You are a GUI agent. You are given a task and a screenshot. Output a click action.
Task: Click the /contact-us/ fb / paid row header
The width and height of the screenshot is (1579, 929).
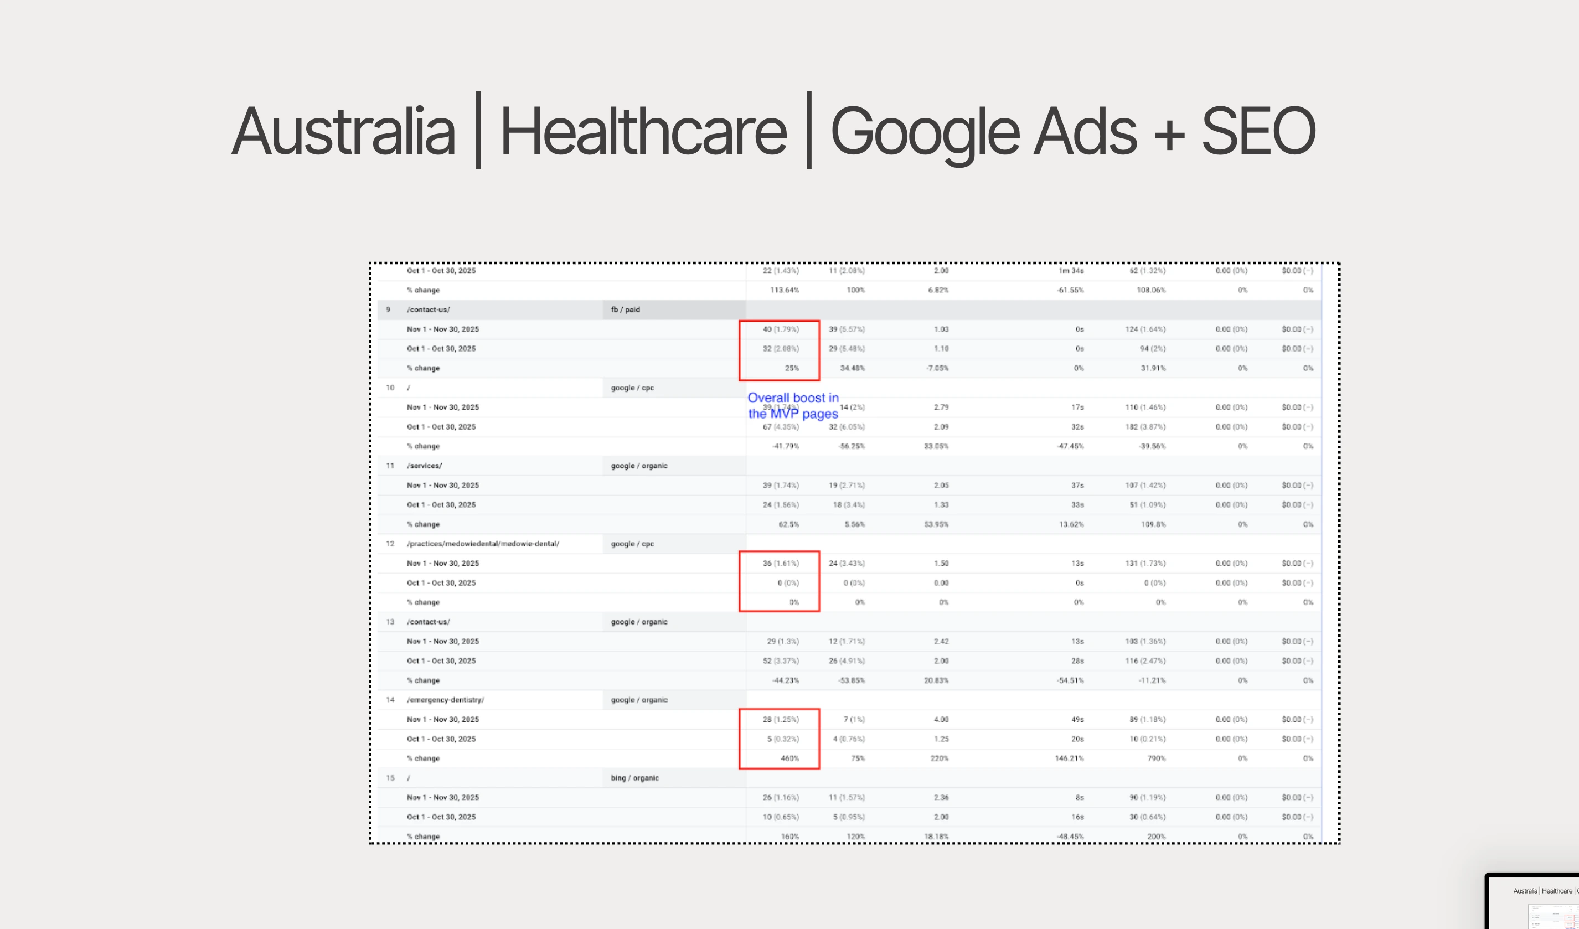[429, 309]
